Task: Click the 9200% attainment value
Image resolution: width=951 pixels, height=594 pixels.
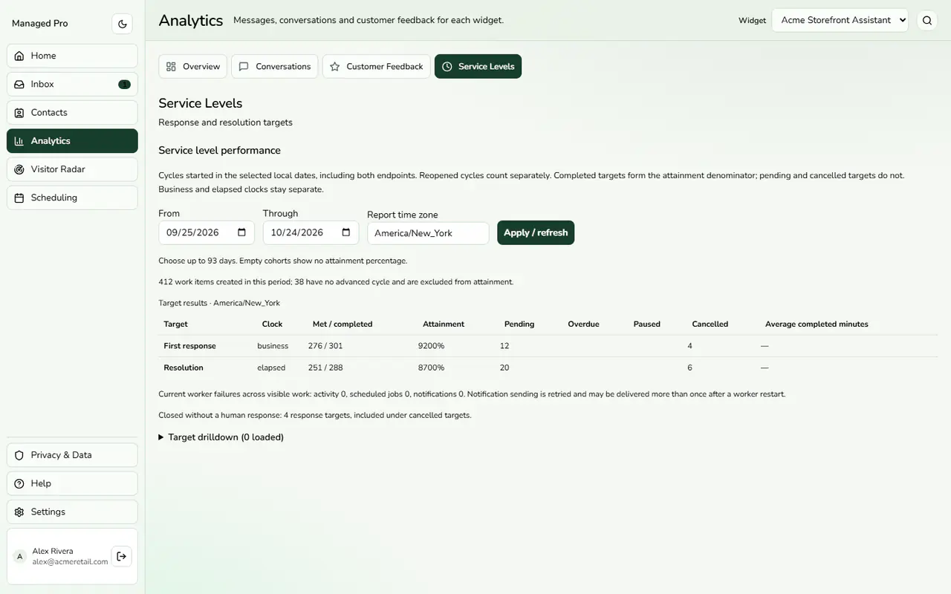Action: click(431, 346)
